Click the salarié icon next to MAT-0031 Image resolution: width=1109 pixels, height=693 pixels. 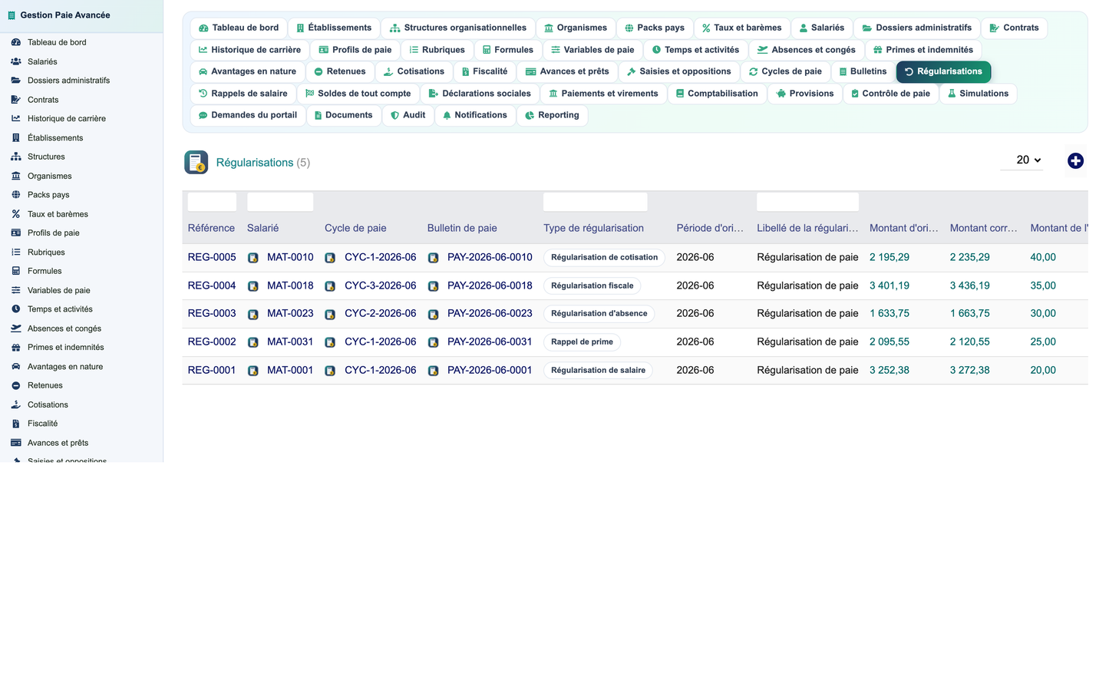point(253,342)
